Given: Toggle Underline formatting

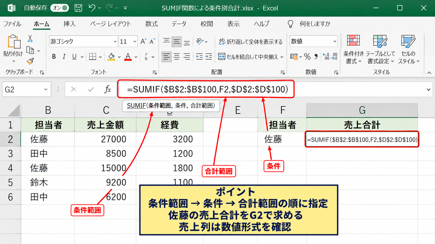Looking at the screenshot, I should coord(74,57).
